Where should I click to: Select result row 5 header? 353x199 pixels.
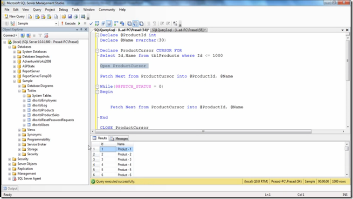coord(96,170)
